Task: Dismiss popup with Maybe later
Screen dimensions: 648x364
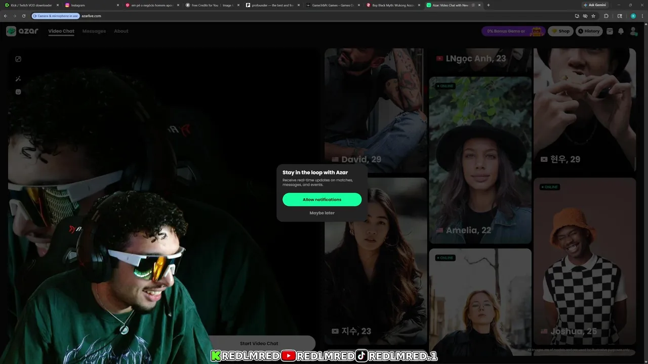Action: click(322, 213)
